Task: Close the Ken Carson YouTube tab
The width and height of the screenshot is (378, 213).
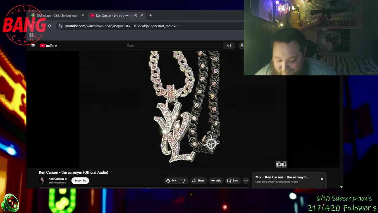Action: 142,15
